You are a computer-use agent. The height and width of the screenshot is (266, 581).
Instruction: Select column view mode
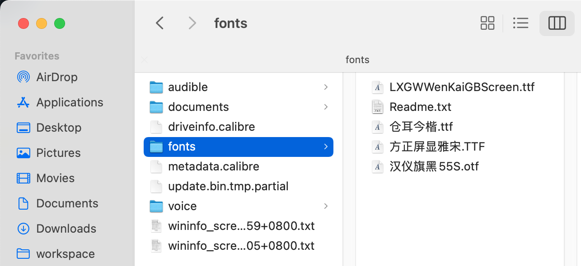coord(557,23)
